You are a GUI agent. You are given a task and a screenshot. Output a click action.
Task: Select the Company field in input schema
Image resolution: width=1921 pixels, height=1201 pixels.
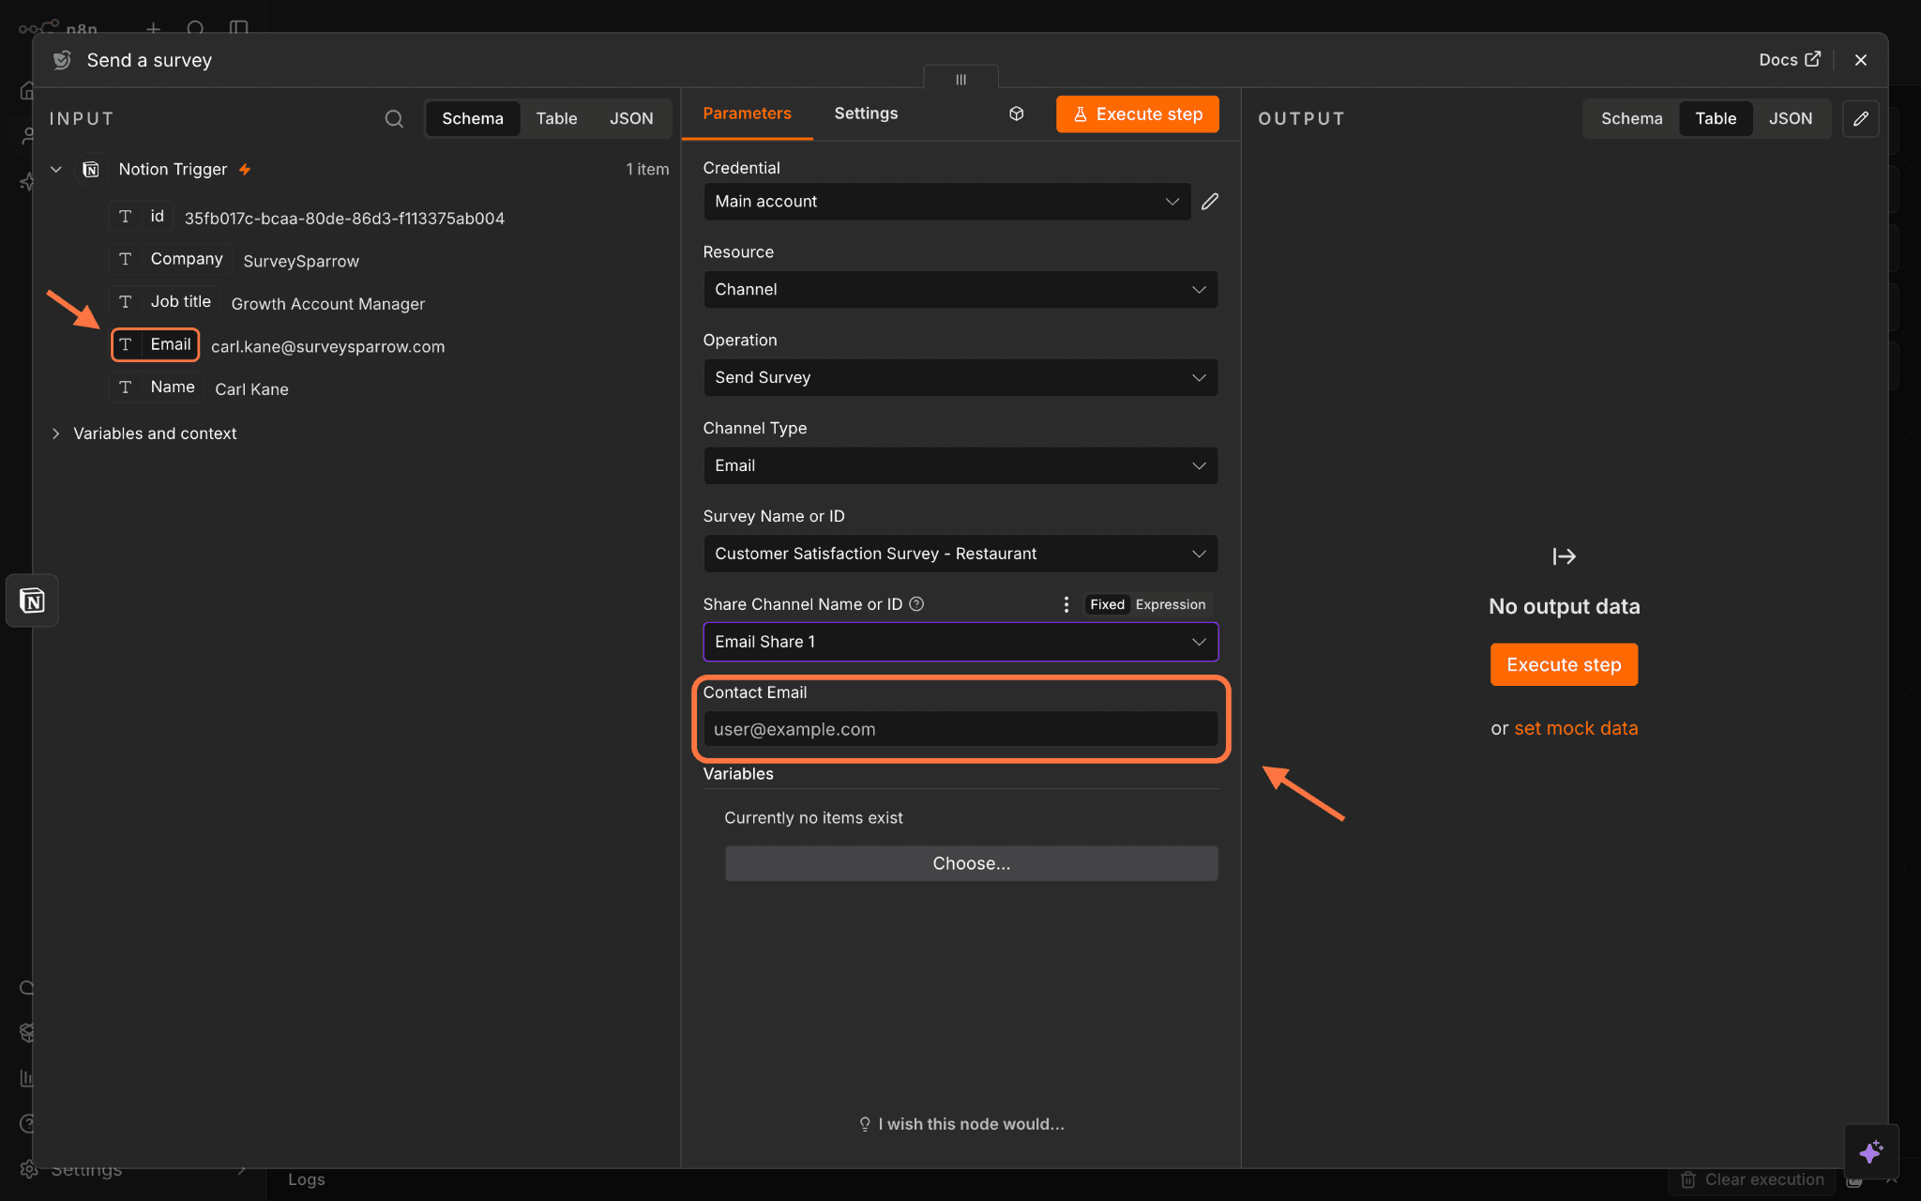click(x=171, y=259)
